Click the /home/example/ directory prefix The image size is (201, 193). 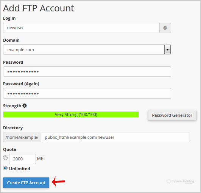pos(22,137)
